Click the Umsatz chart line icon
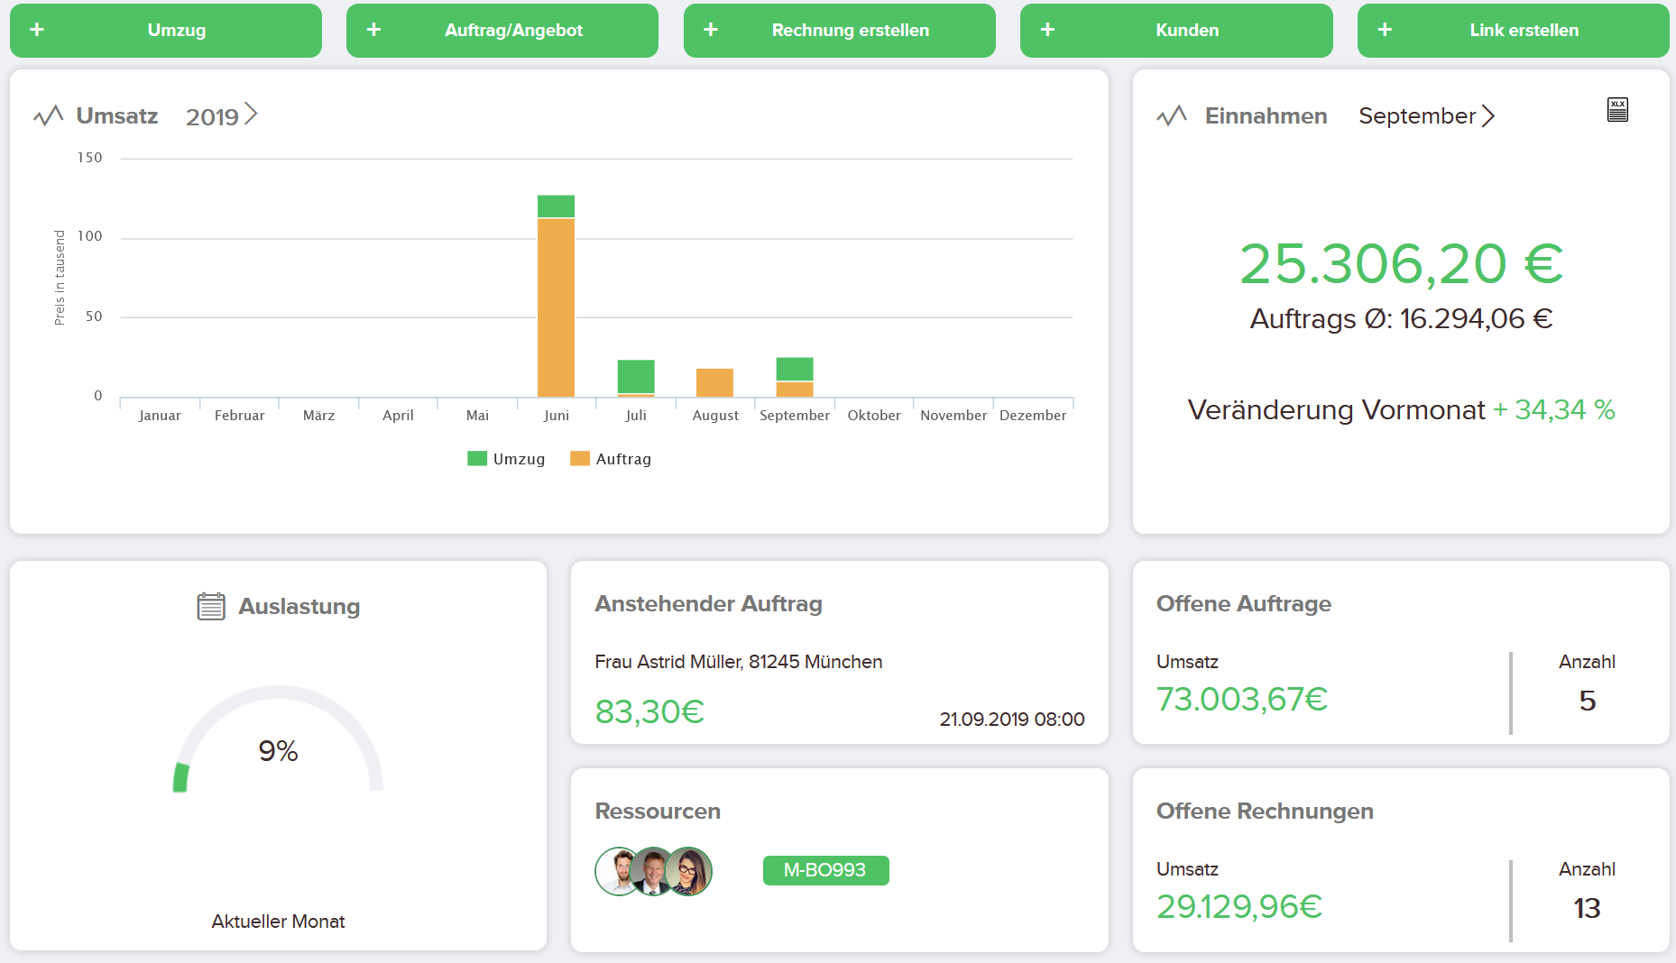The width and height of the screenshot is (1676, 963). (x=48, y=115)
